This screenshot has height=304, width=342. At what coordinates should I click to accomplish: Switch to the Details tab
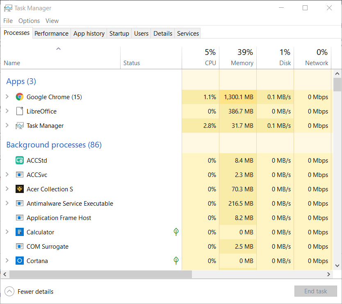[x=163, y=33]
